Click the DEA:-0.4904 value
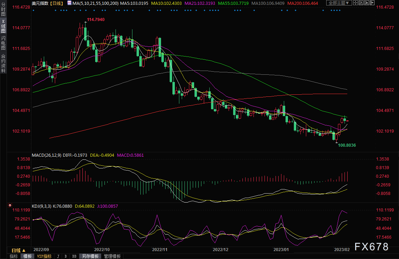This screenshot has height=259, width=399. pyautogui.click(x=102, y=155)
